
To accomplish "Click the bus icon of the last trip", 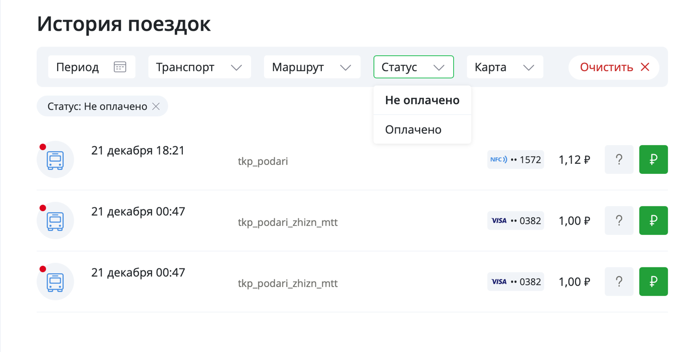I will coord(55,282).
